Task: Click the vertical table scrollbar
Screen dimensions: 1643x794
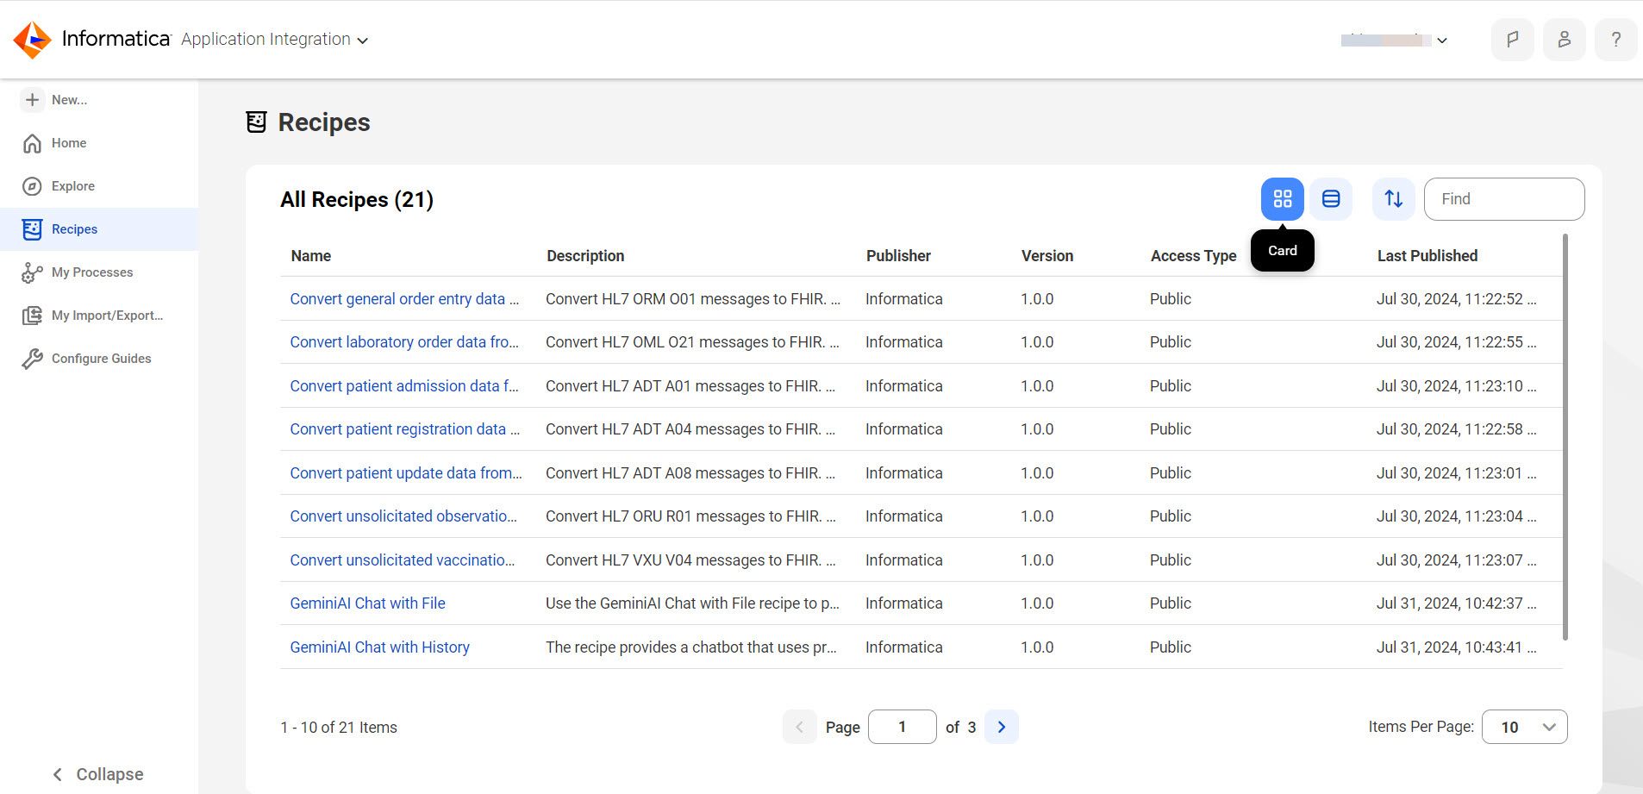Action: 1565,436
